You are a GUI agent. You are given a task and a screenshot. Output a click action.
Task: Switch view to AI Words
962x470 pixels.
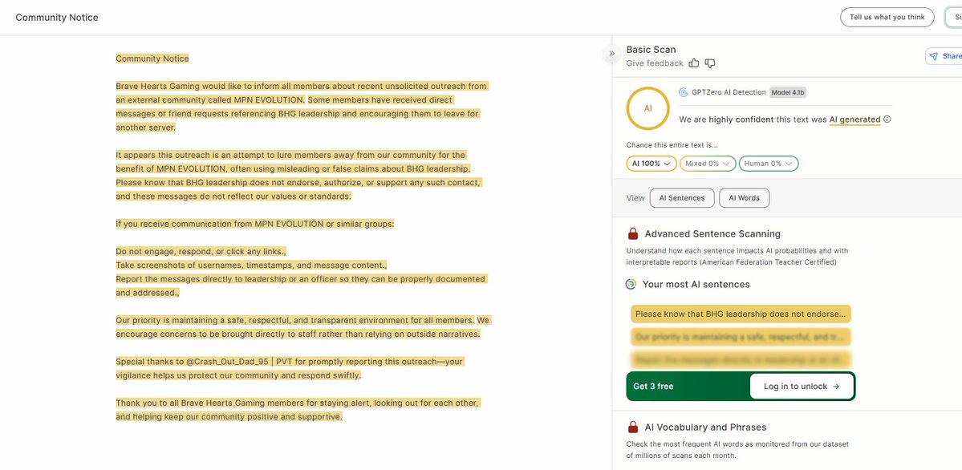[x=745, y=198]
